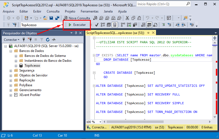Click the MDX query icon
This screenshot has width=219, height=139.
(x=101, y=18)
